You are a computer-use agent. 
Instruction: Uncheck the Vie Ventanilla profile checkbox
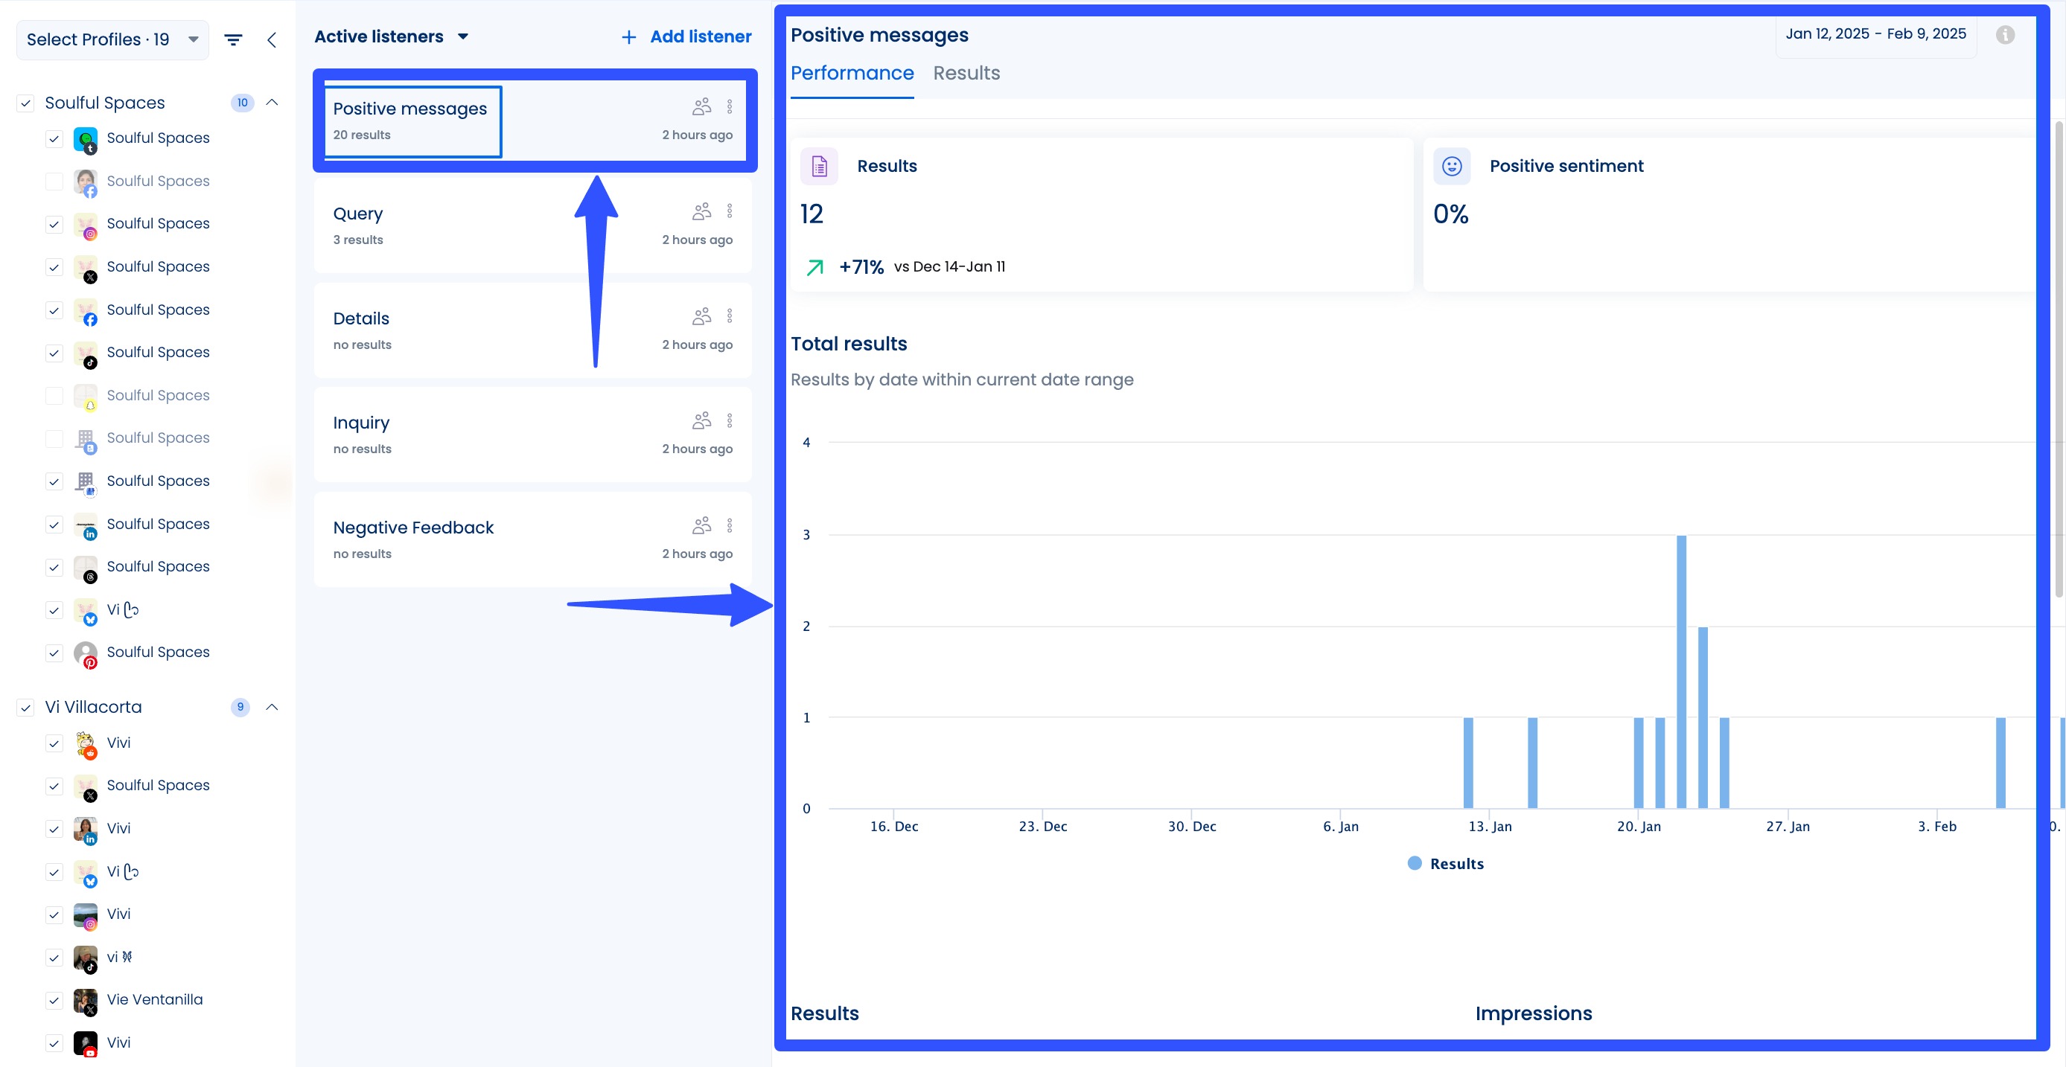[54, 1001]
